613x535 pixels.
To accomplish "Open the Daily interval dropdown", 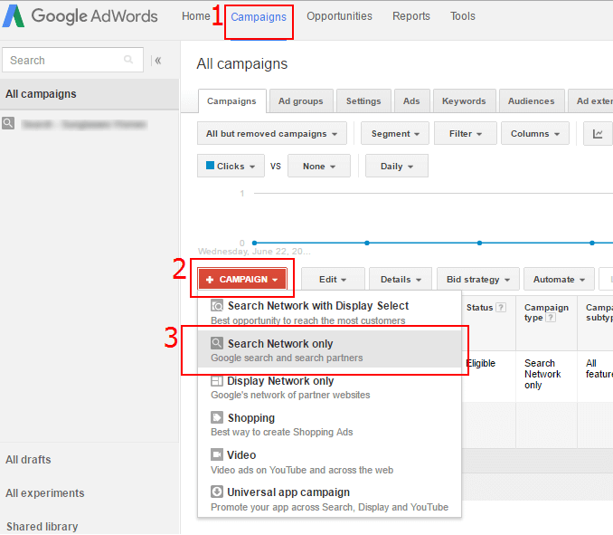I will point(396,166).
